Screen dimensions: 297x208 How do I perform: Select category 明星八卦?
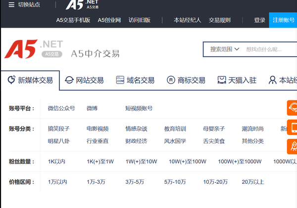59,141
